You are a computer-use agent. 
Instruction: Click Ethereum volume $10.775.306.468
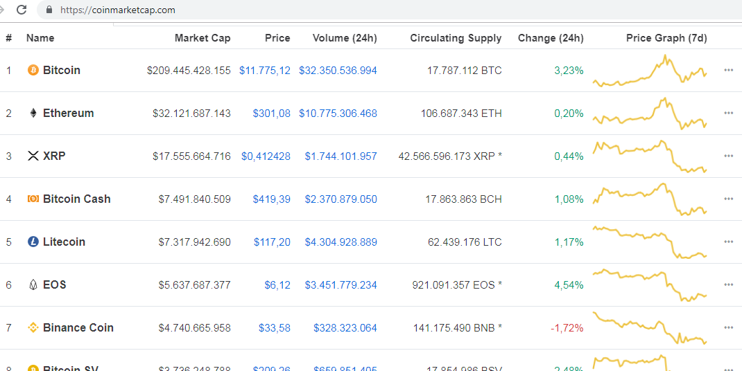[x=338, y=114]
